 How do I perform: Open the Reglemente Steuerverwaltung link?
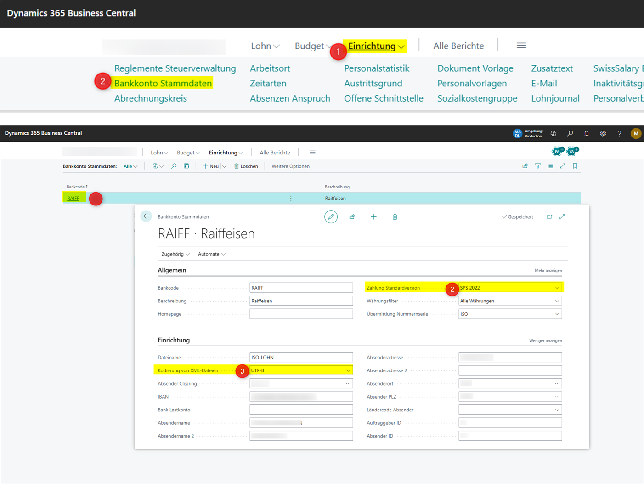175,68
